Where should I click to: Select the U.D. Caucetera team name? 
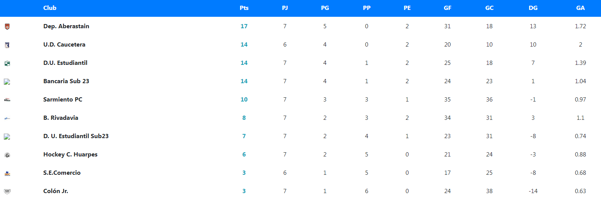click(x=64, y=45)
